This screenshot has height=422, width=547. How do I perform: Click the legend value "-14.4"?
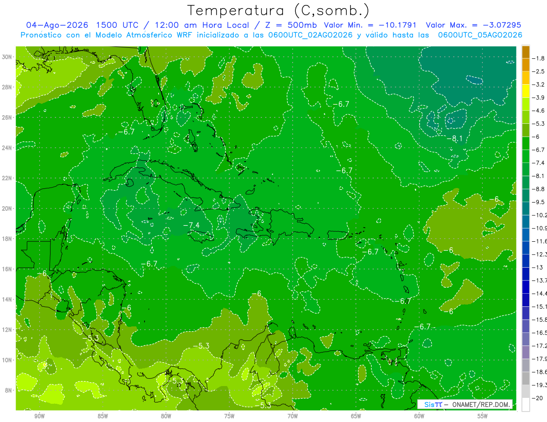click(x=540, y=294)
